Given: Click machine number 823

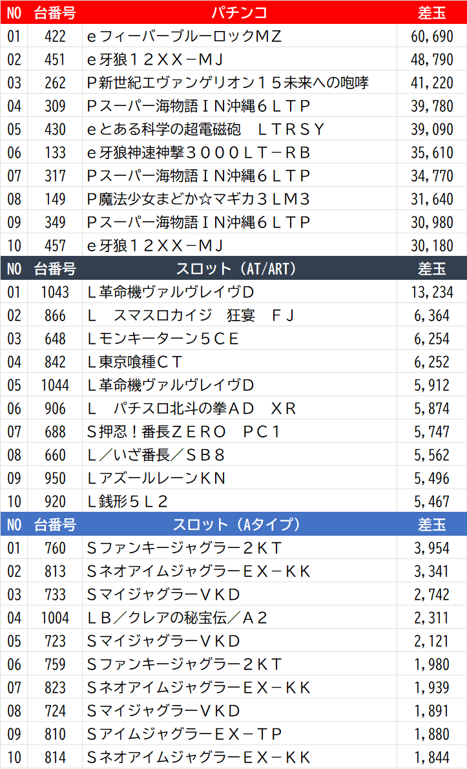Looking at the screenshot, I should click(55, 688).
